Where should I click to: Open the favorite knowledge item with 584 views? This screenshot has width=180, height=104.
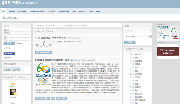[x=137, y=58]
